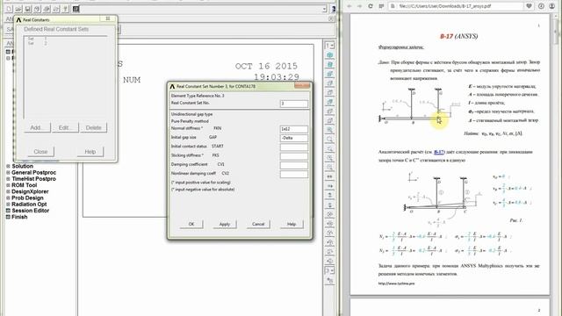This screenshot has width=562, height=316.
Task: Click the Open file icon in ANSYS toolbar
Action: [18, 9]
